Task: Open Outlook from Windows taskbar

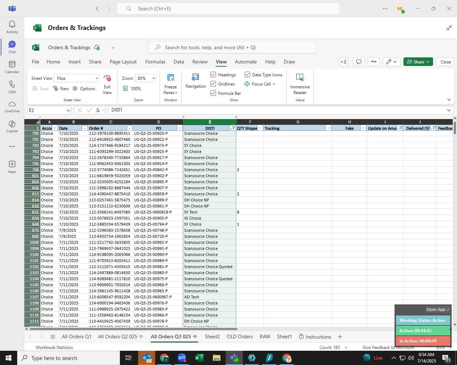Action: tap(147, 358)
